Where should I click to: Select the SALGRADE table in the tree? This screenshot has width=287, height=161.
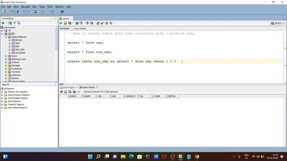pyautogui.click(x=20, y=53)
